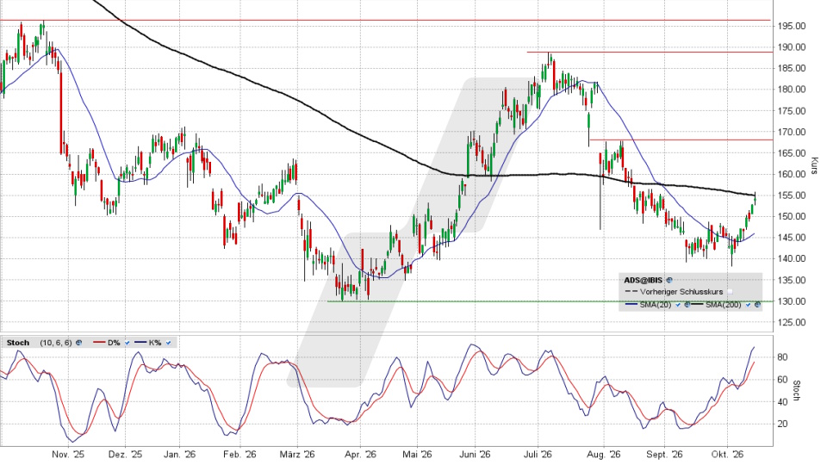Click the Stoch indicator title
Viewport: 827px width, 465px height.
tap(18, 343)
